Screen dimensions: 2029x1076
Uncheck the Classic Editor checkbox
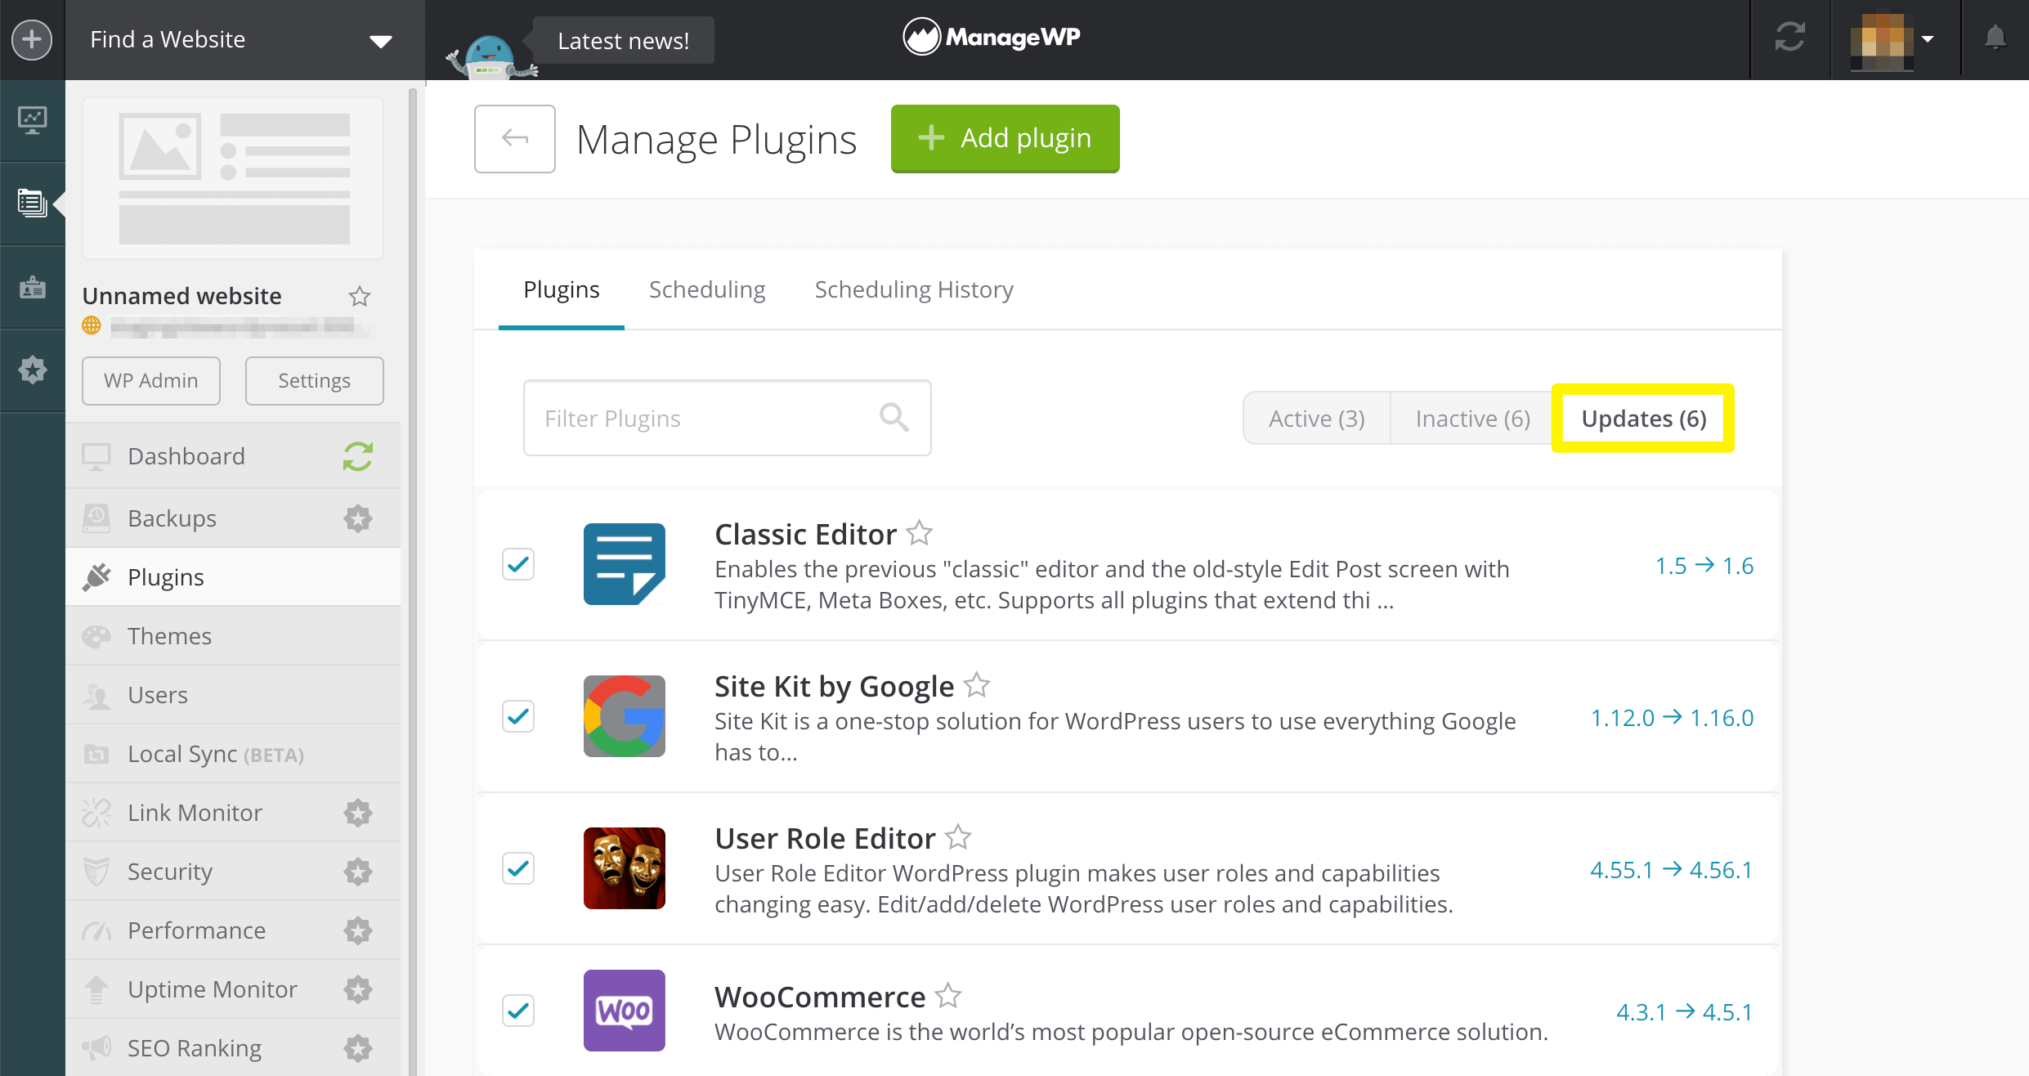point(518,564)
